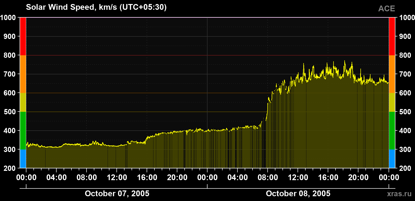The height and width of the screenshot is (201, 415).
Task: Select the 00:00 label ending October 08
Action: coord(389,177)
